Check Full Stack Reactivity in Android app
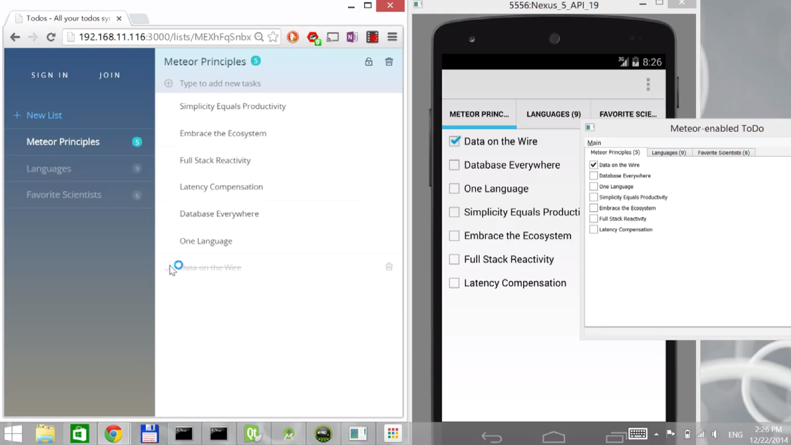 pos(454,259)
